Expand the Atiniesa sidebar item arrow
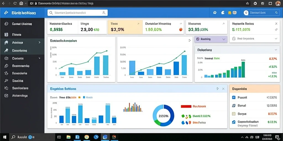This screenshot has width=283, height=141. pyautogui.click(x=39, y=42)
